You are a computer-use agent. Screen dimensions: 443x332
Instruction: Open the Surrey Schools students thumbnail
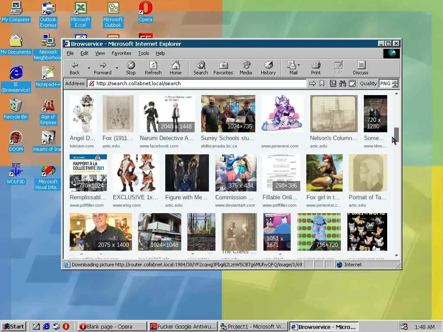pyautogui.click(x=228, y=114)
